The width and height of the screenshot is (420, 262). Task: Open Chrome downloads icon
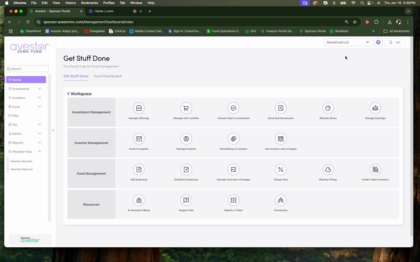[389, 22]
